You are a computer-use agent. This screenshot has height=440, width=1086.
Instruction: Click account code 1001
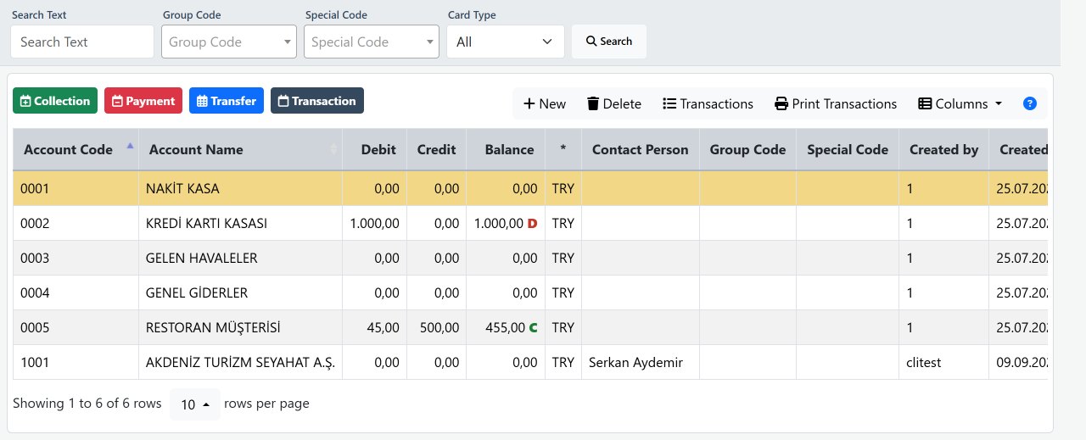point(35,362)
